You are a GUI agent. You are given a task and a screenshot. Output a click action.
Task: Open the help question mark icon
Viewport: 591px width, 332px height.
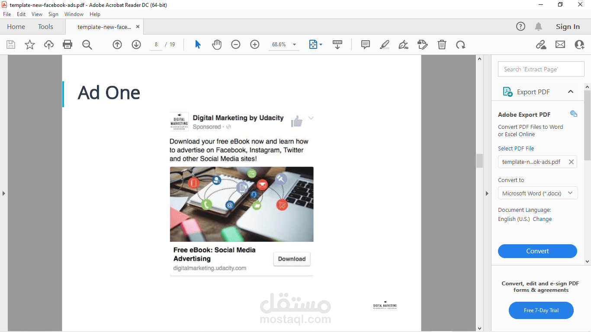pos(521,27)
